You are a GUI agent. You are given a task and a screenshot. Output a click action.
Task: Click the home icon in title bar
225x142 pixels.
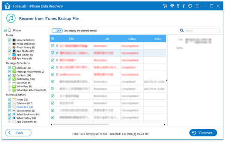point(7,6)
